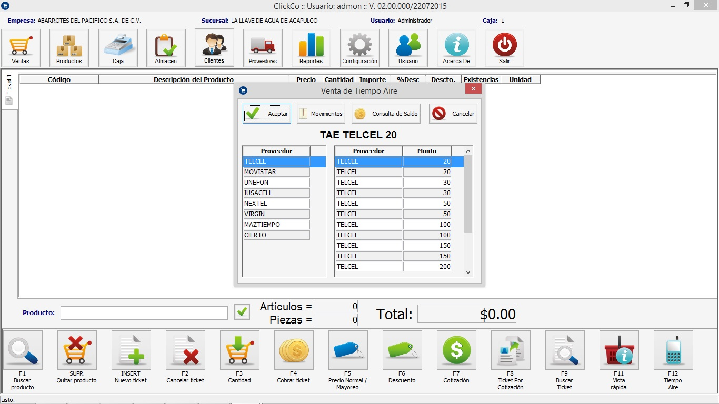Click the F2 Cancelar ticket icon
Screen dimensions: 719x404
pos(185,350)
